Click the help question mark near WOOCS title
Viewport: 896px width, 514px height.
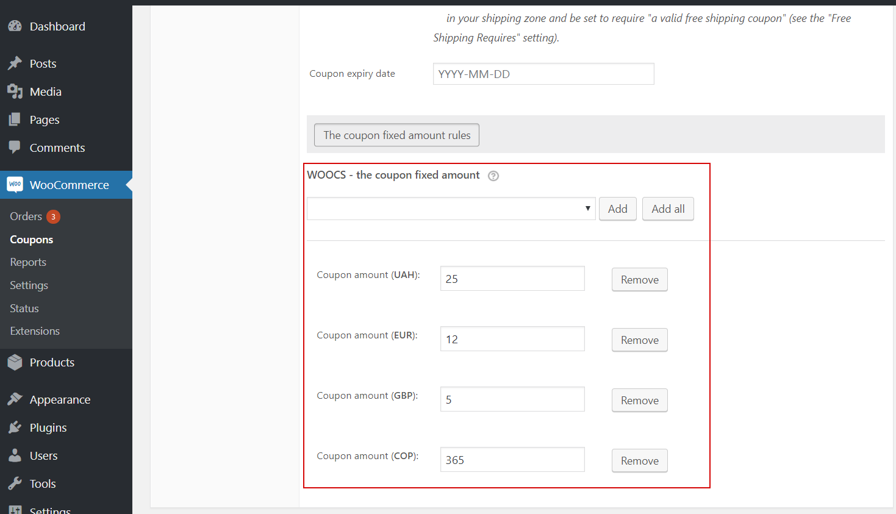tap(493, 176)
